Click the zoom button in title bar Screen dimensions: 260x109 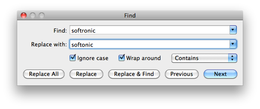[41, 16]
